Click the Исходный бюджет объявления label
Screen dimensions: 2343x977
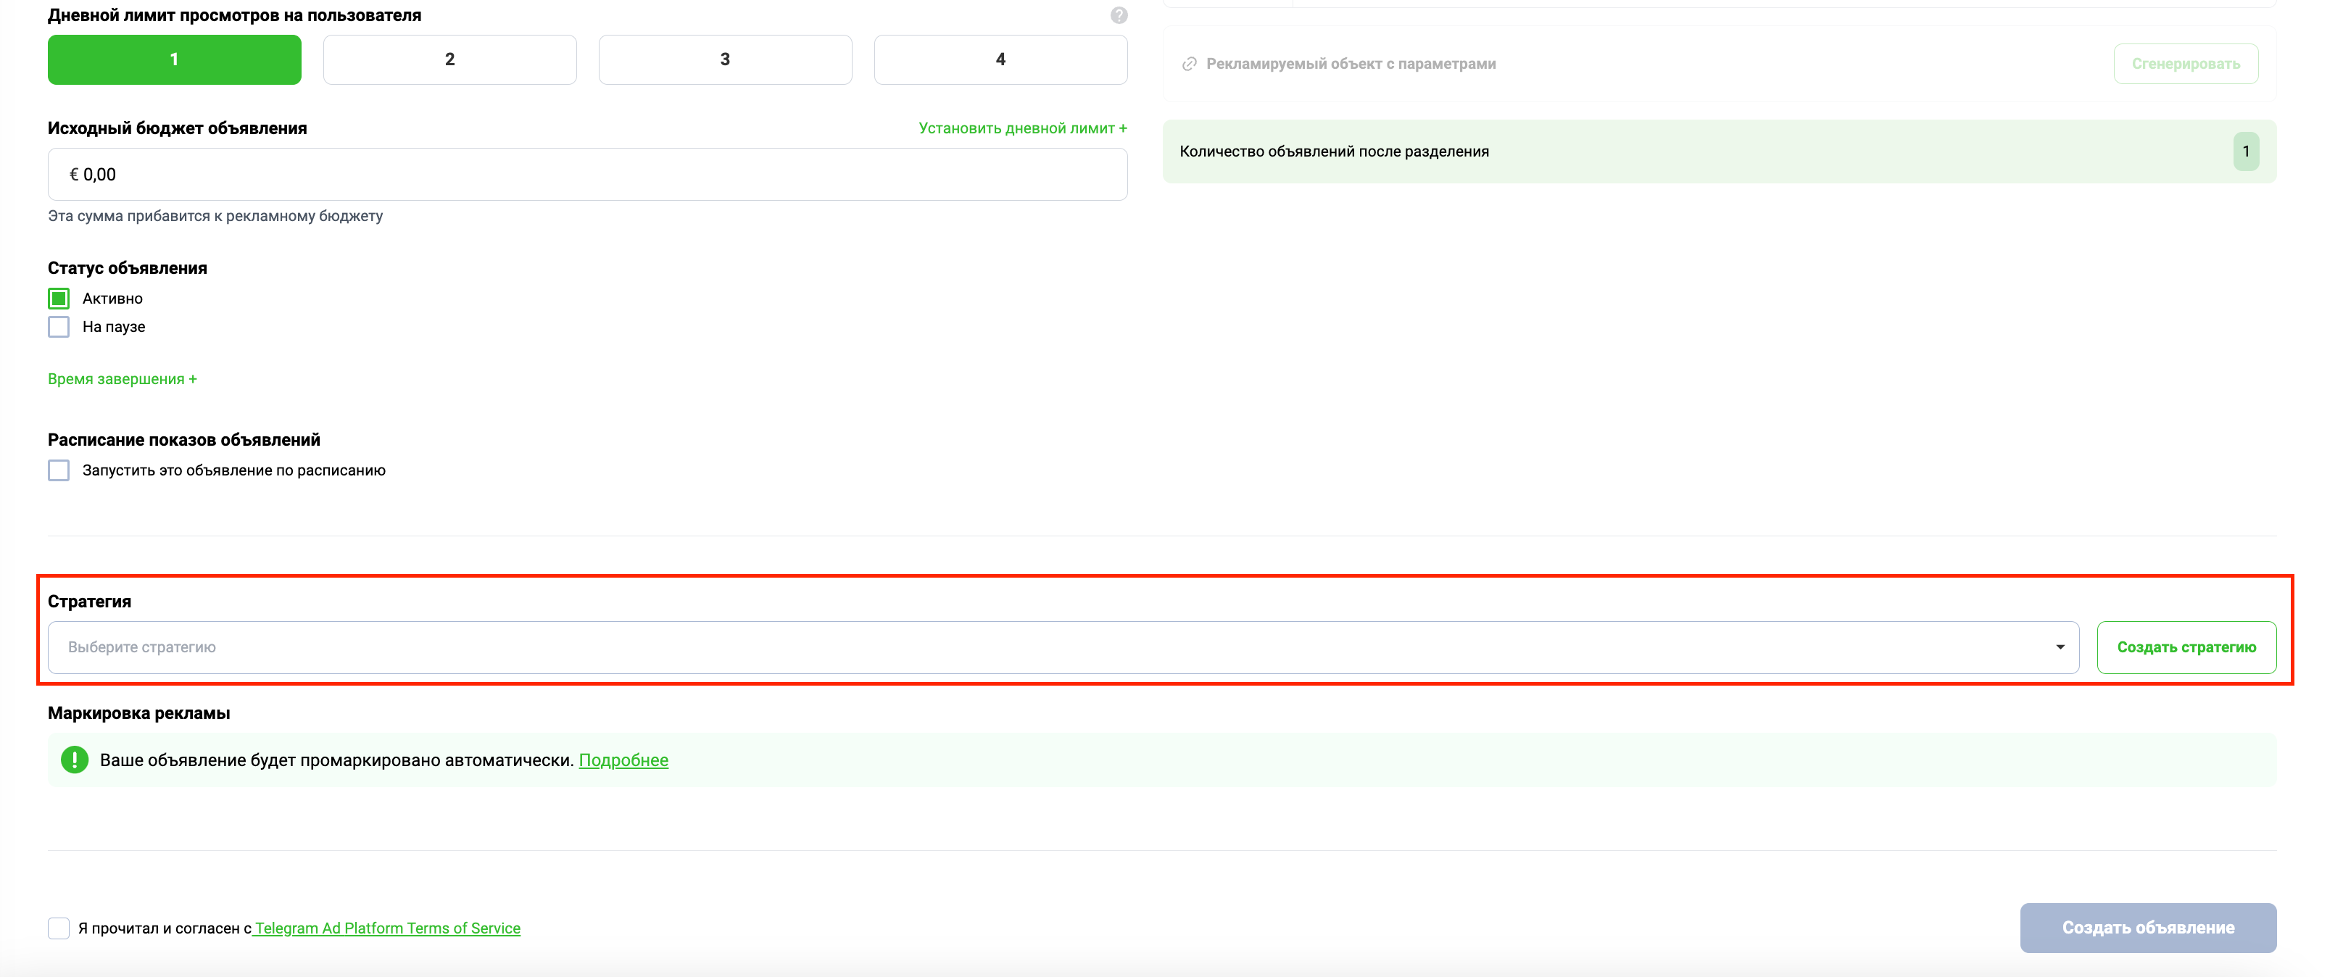(x=178, y=128)
